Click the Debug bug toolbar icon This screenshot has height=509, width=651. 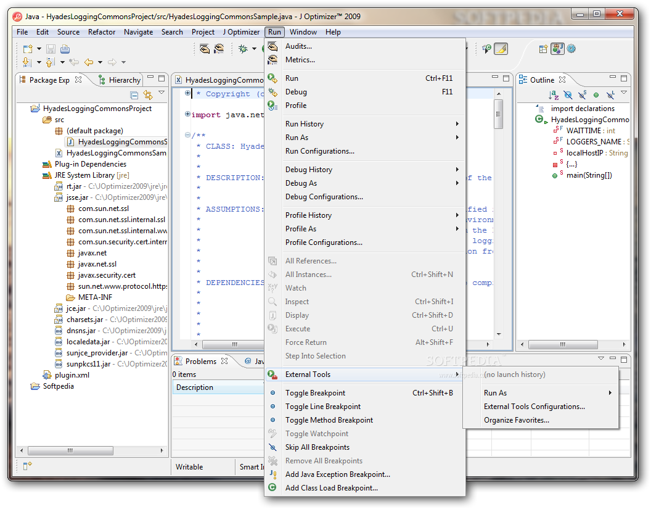243,49
